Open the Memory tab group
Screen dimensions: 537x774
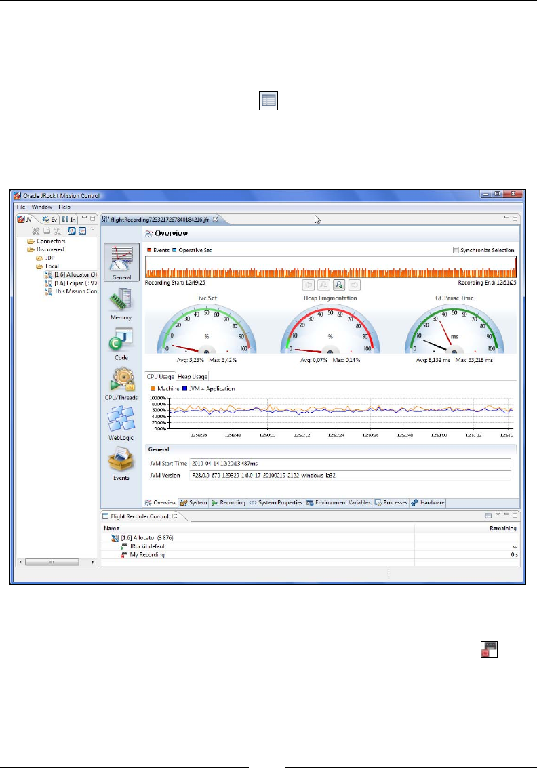click(121, 304)
